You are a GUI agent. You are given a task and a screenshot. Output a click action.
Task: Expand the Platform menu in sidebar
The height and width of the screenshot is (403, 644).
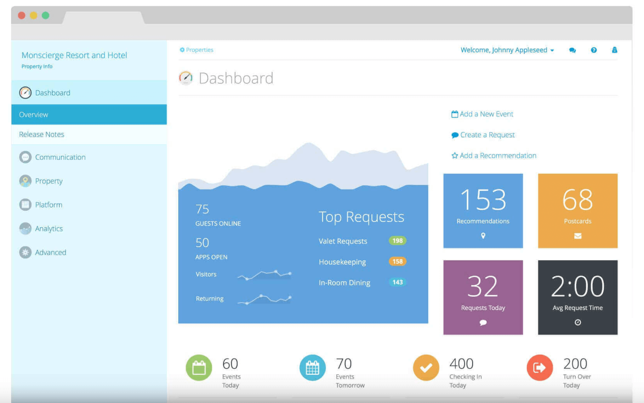click(x=48, y=205)
